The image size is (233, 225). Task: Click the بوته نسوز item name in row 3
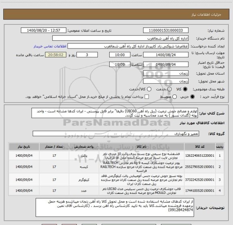pyautogui.click(x=142, y=180)
